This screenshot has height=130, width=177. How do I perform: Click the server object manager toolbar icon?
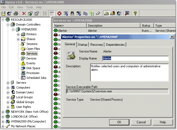pyautogui.click(x=3, y=13)
